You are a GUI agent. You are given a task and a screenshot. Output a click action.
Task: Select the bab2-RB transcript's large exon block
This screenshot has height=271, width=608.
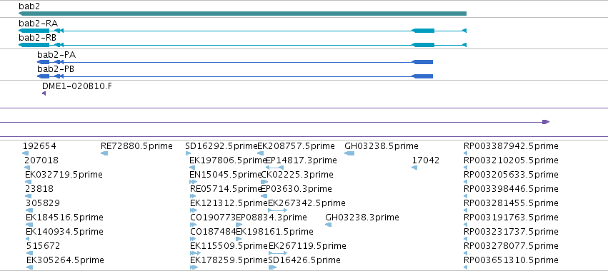[423, 45]
